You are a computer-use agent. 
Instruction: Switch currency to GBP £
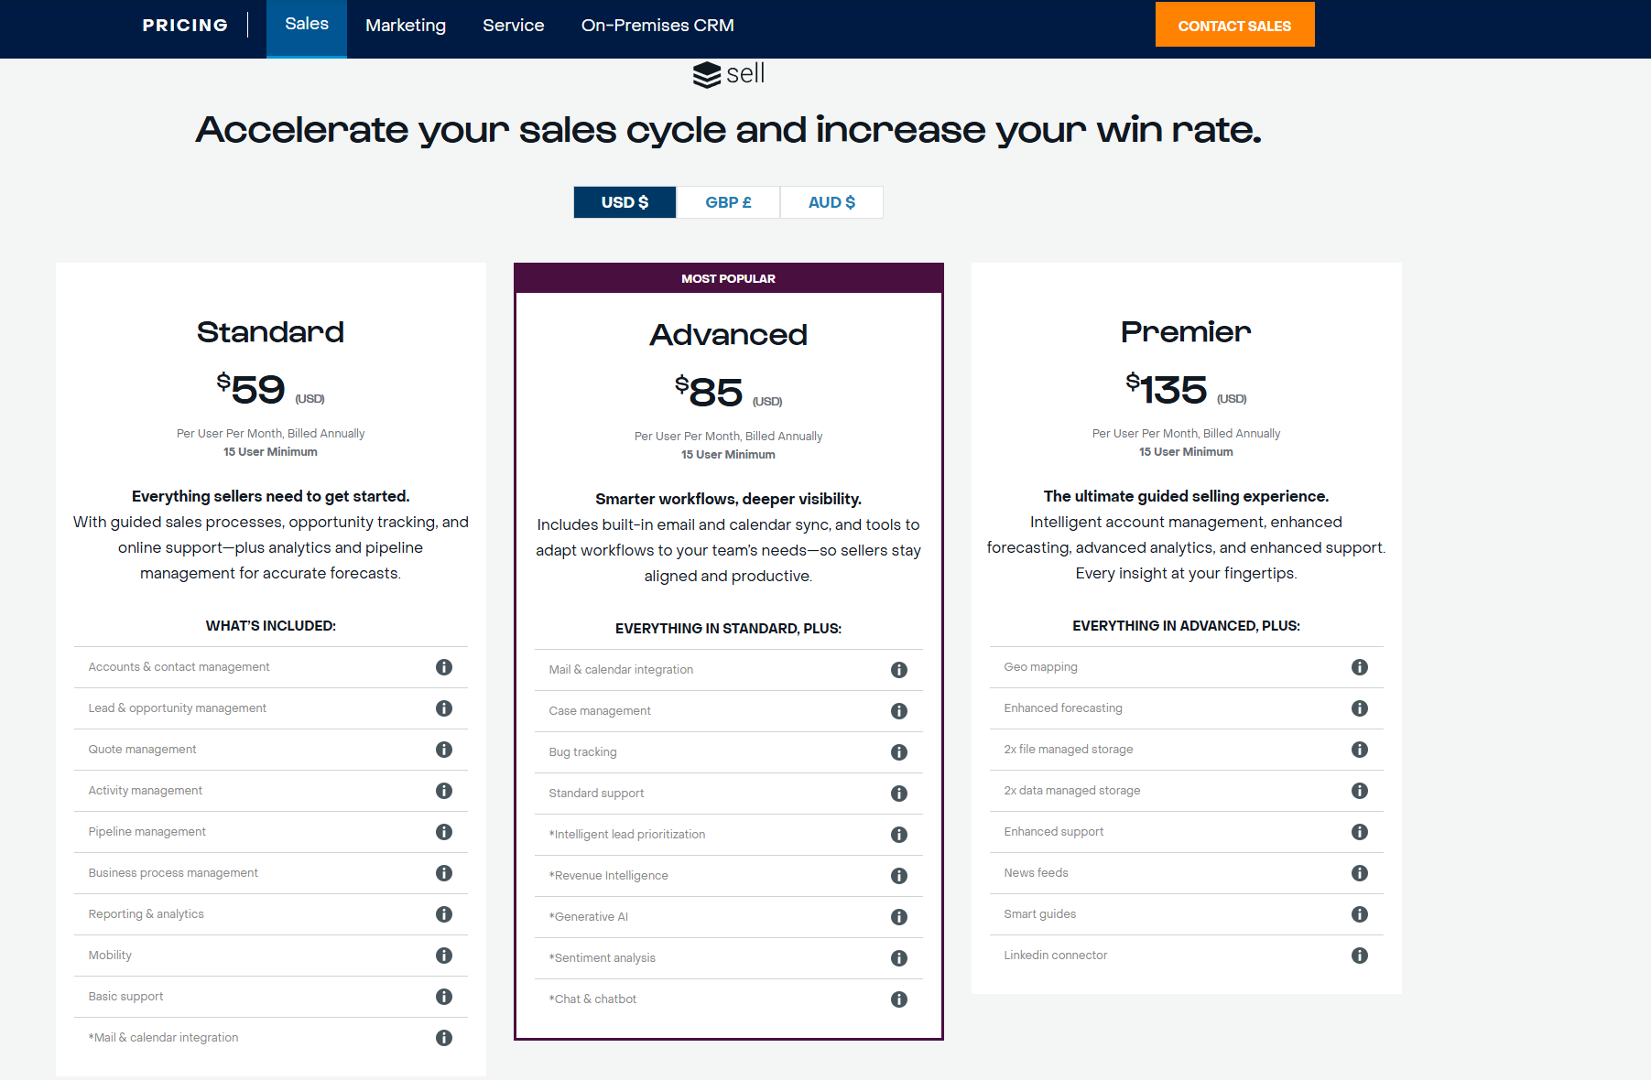(x=728, y=202)
